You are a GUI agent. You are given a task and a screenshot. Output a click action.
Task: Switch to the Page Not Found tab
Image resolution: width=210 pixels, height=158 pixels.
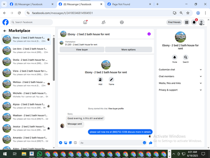[129, 4]
